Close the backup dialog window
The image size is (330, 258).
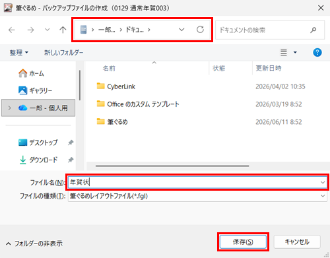point(321,8)
